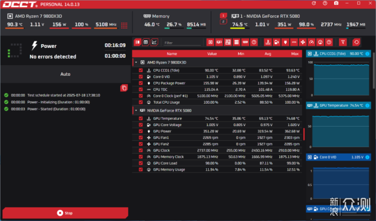
Task: Uncheck the CPU CCD1 (Tdie) sensor
Action: tap(141, 70)
